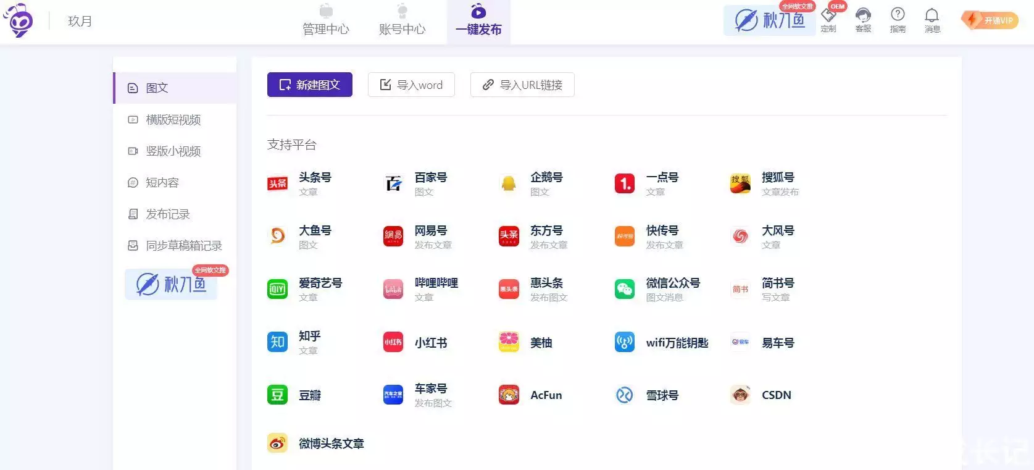This screenshot has height=470, width=1034.
Task: Open 同步草稿箱记录 sidebar item
Action: click(175, 245)
